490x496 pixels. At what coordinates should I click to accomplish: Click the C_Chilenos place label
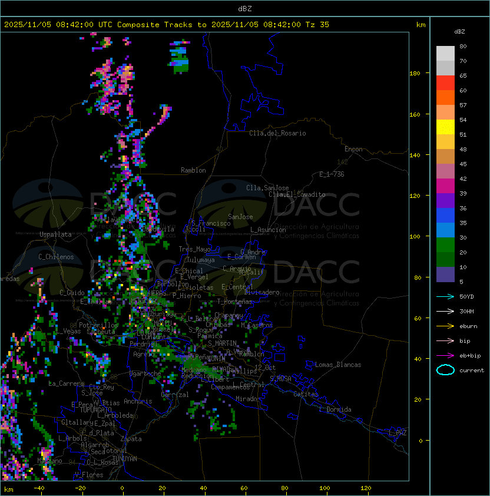[x=56, y=257]
